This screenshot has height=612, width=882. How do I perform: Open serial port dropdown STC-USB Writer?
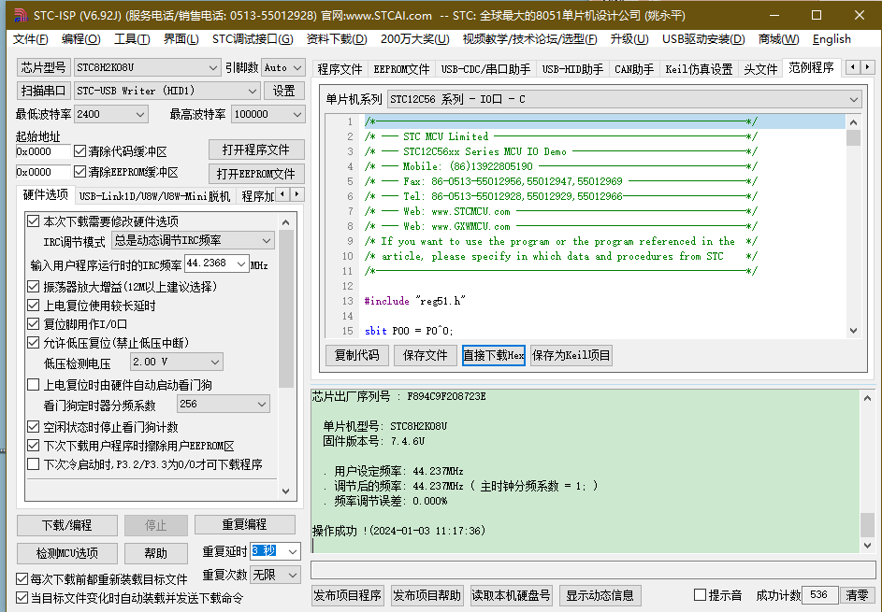coord(166,91)
